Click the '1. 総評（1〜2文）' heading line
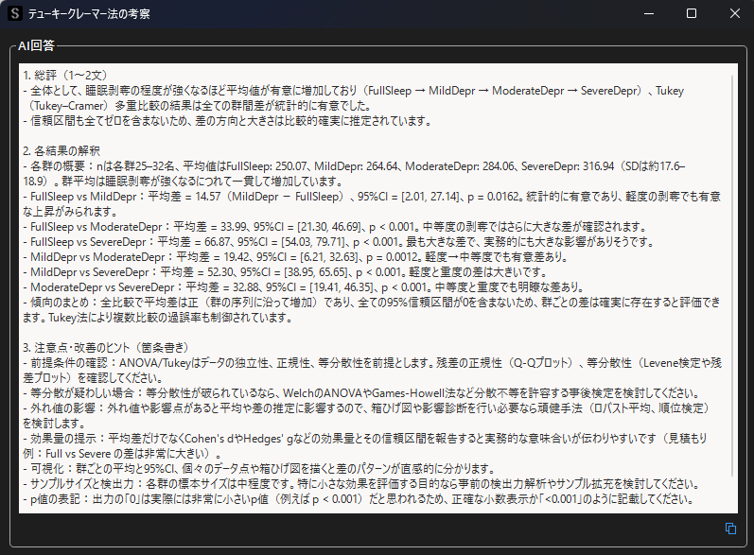754x555 pixels. point(65,76)
